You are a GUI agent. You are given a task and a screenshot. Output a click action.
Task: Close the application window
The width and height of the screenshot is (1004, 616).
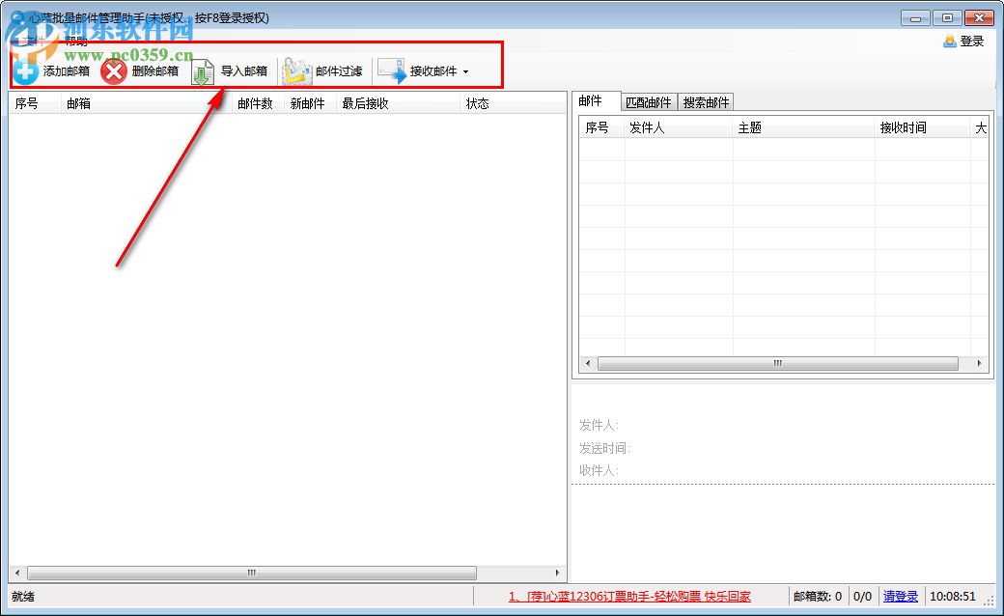pyautogui.click(x=979, y=18)
